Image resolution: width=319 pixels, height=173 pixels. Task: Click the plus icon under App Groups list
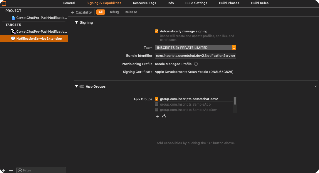pyautogui.click(x=157, y=117)
